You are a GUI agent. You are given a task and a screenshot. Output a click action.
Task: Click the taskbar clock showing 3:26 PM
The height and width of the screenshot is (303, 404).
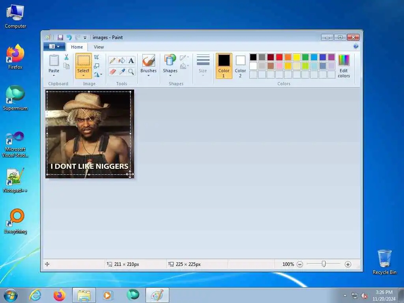384,295
